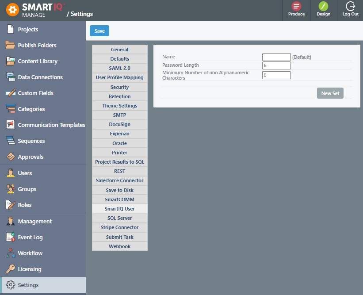The width and height of the screenshot is (363, 295).
Task: Click the Categories stacked bars icon
Action: (x=11, y=109)
